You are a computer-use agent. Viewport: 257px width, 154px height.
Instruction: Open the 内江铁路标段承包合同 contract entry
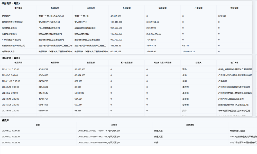(x=49, y=28)
